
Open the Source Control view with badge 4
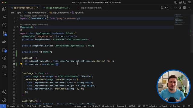point(5,33)
